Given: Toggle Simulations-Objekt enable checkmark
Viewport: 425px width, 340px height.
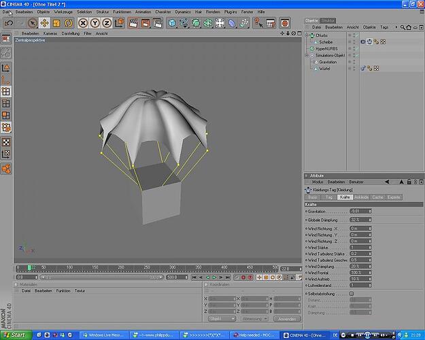Looking at the screenshot, I should click(x=358, y=55).
